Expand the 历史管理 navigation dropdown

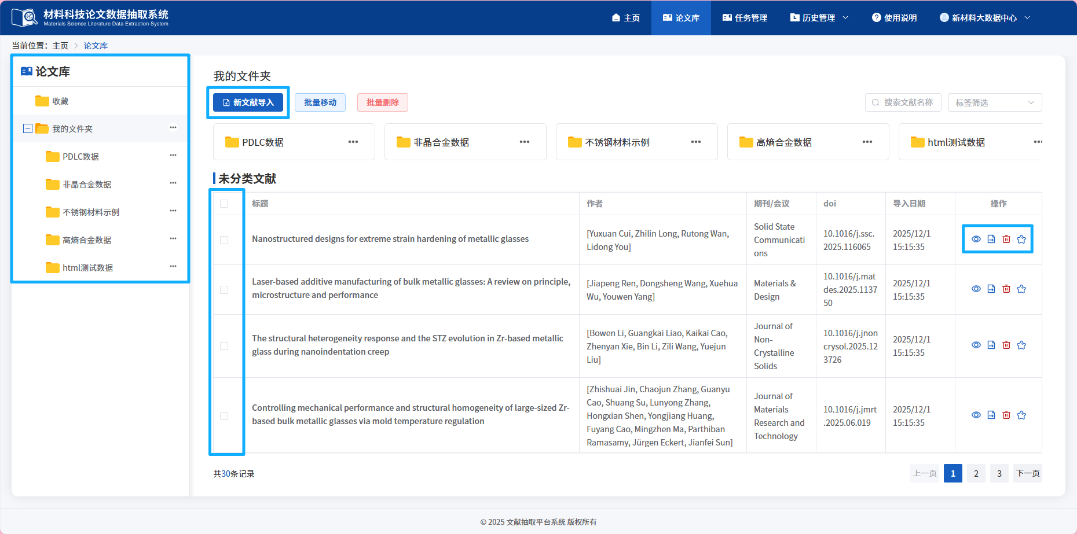(x=818, y=17)
